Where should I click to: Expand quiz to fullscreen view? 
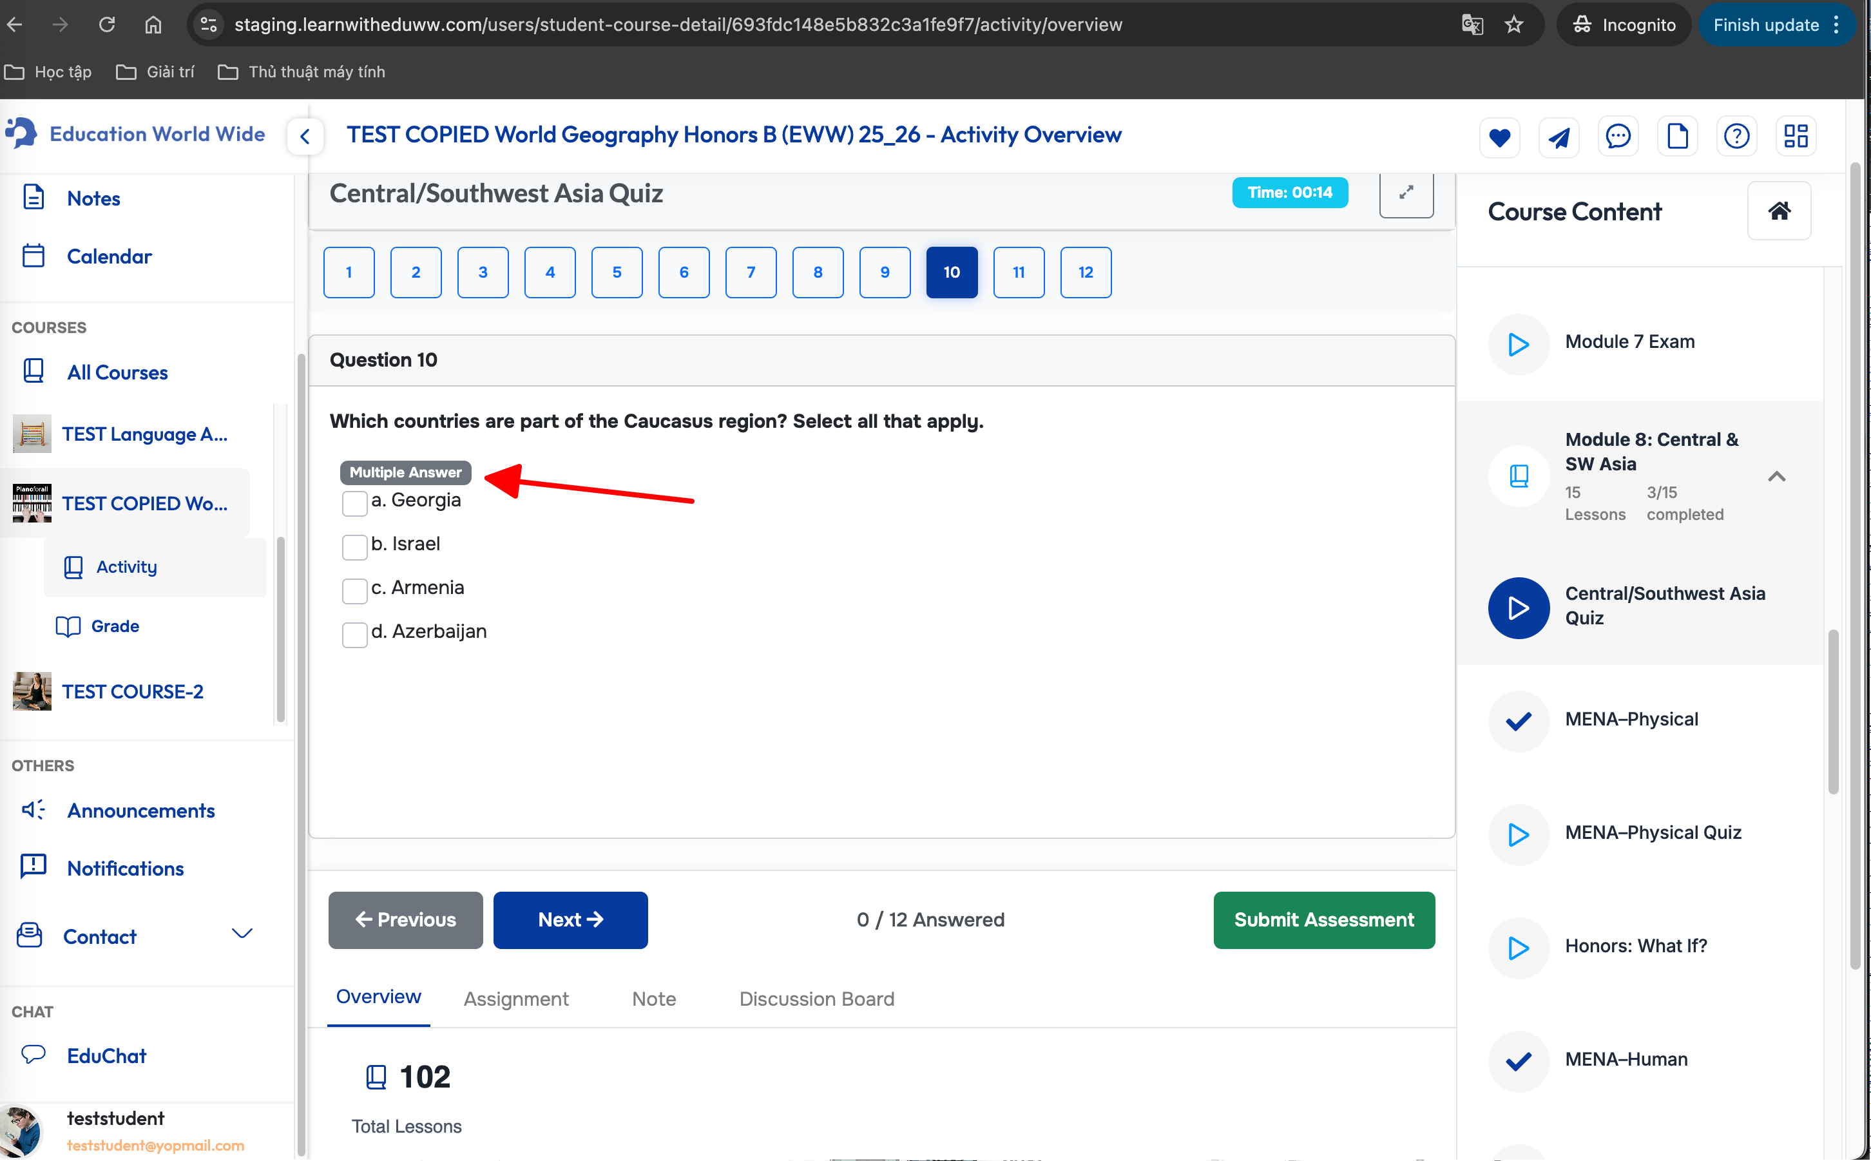click(1405, 193)
